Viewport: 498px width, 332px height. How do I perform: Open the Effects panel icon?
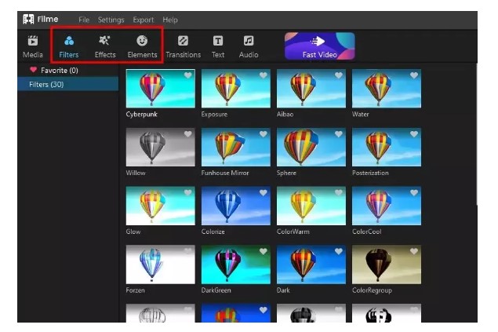[105, 41]
